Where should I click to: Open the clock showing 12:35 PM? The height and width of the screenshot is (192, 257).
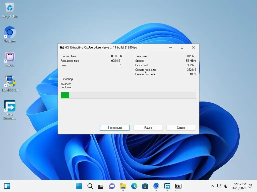coord(239,186)
